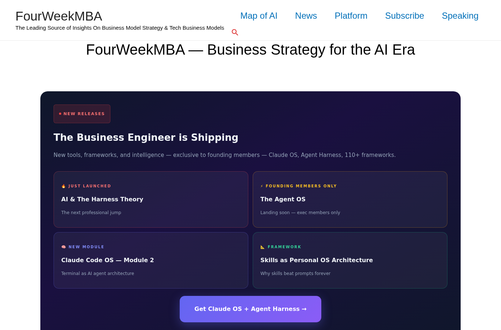Image resolution: width=501 pixels, height=330 pixels.
Task: Click the Framework label
Action: (285, 247)
